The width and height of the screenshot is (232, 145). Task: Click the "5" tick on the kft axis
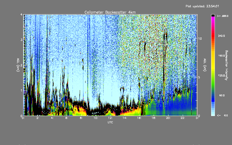(x=199, y=77)
